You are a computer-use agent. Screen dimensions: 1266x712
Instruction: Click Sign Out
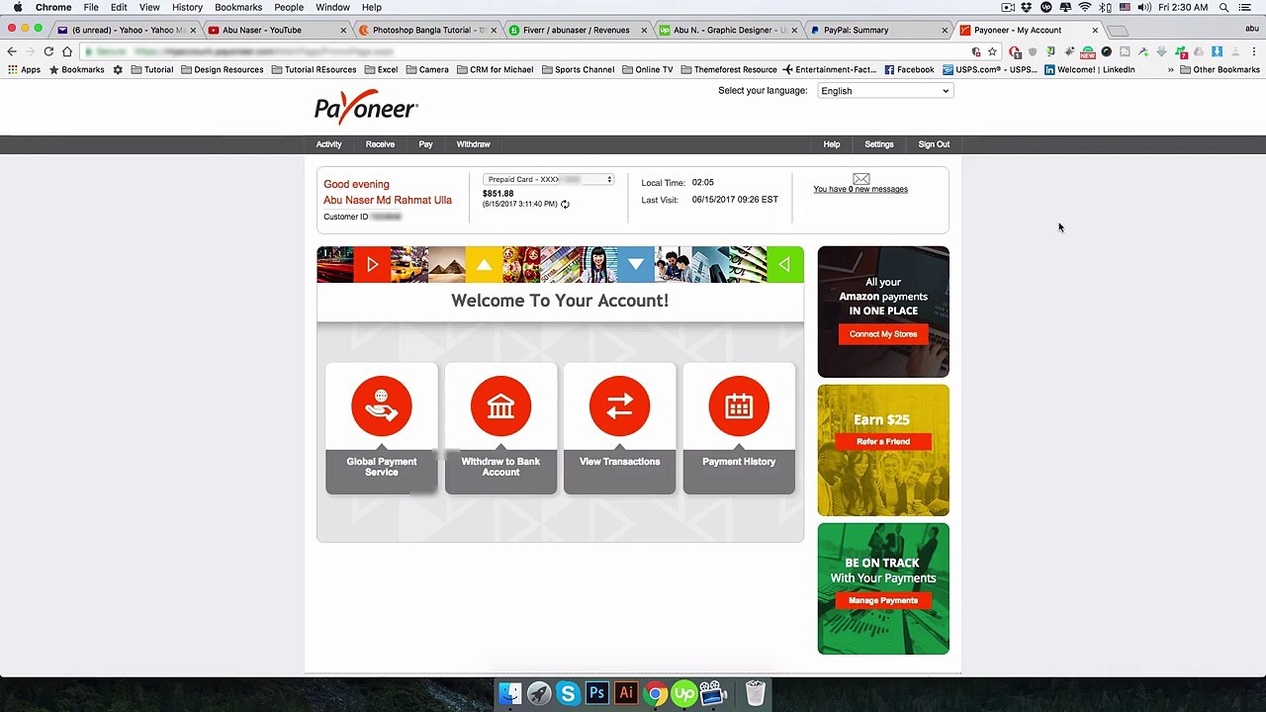pos(934,144)
